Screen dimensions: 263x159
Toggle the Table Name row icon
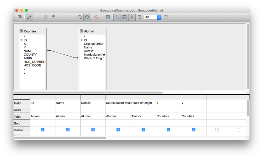pyautogui.click(x=125, y=17)
